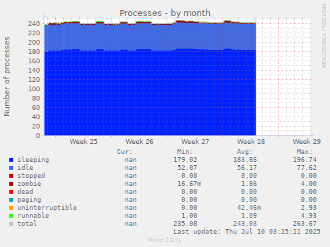The height and width of the screenshot is (247, 330).
Task: Click the 'Week 26' axis label
Action: 139,142
